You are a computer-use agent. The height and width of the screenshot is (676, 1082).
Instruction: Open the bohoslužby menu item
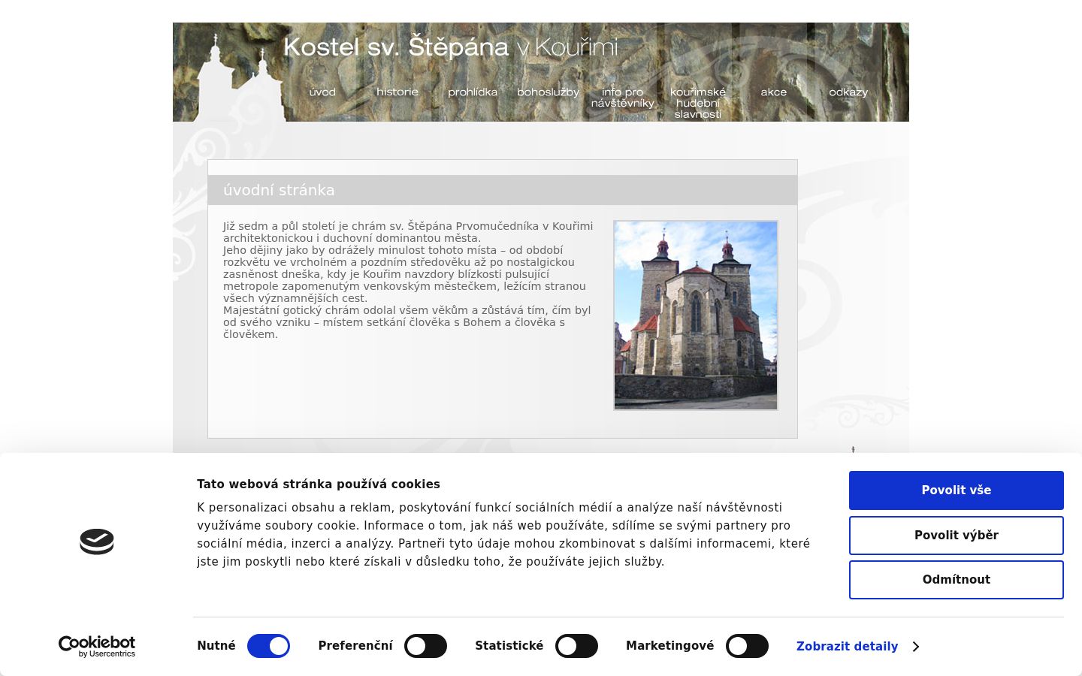coord(548,92)
